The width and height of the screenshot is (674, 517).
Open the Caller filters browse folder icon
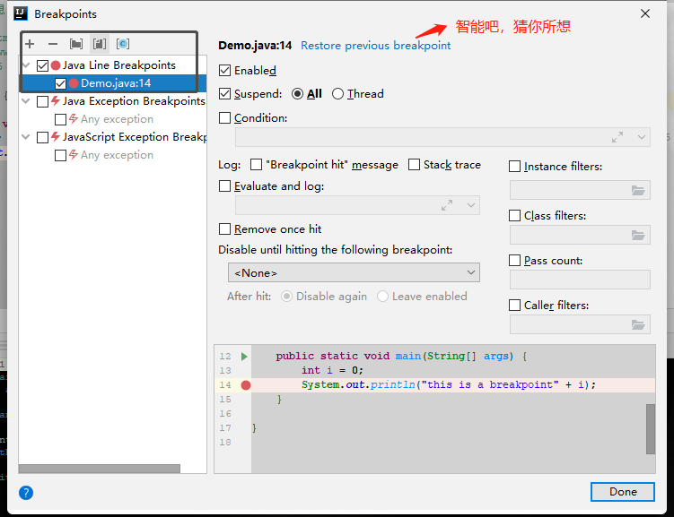pos(638,324)
